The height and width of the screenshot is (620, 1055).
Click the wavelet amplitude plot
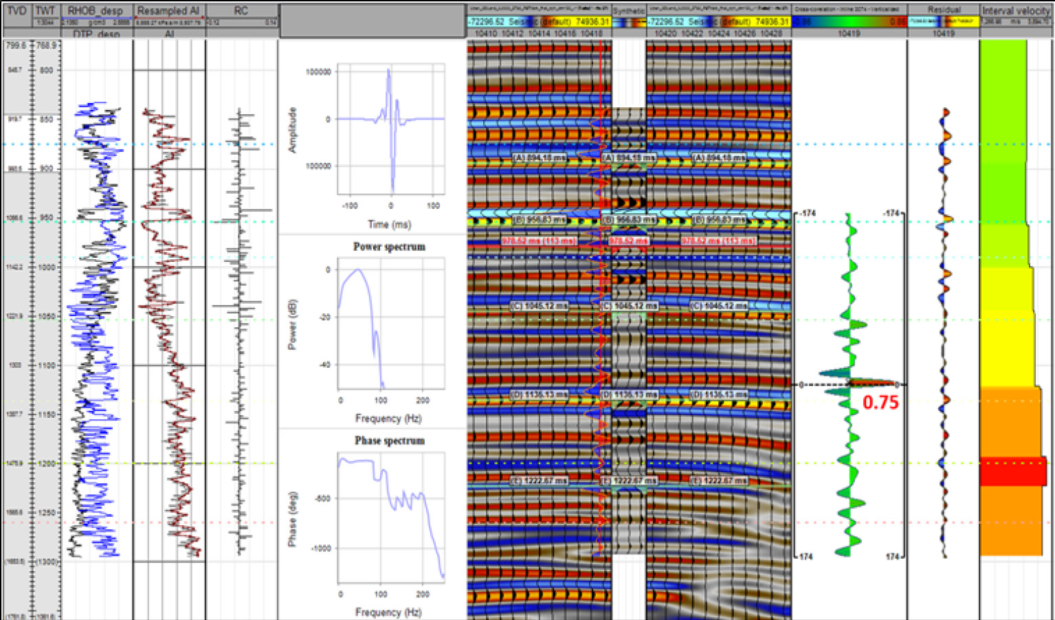coord(390,129)
